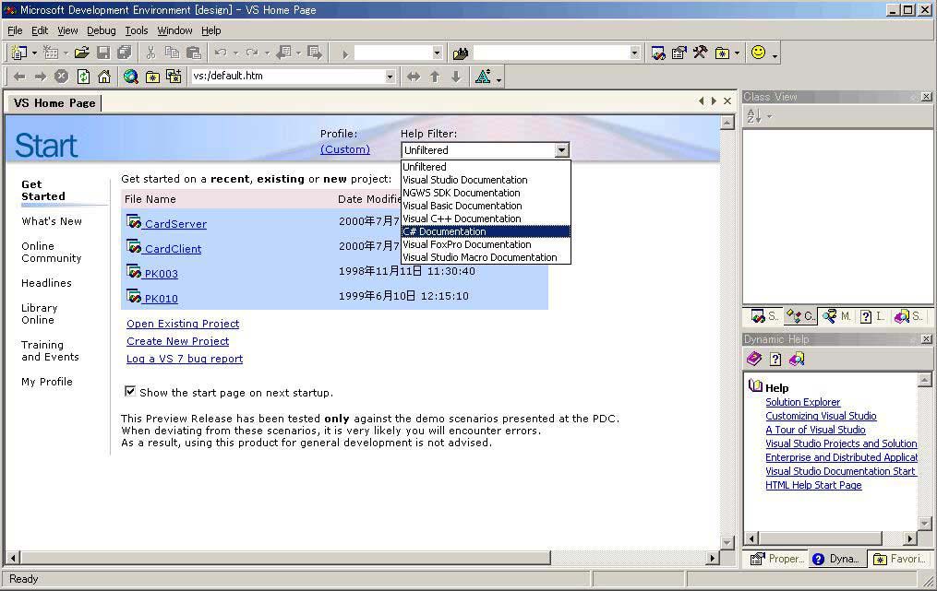Click the web Back arrow icon
The height and width of the screenshot is (591, 937).
(x=19, y=77)
